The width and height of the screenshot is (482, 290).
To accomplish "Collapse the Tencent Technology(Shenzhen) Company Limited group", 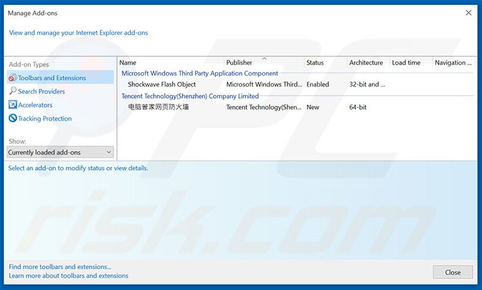I will click(x=190, y=96).
